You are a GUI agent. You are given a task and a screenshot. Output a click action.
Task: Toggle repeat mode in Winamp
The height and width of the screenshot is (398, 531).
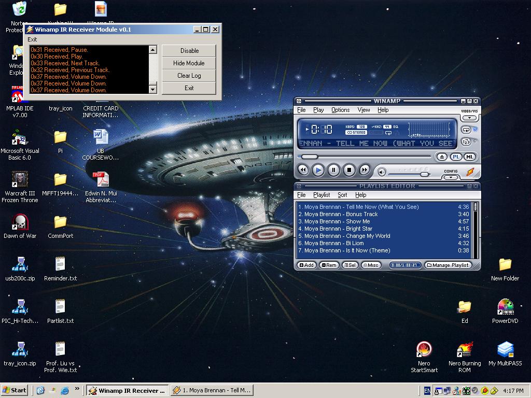[x=466, y=130]
